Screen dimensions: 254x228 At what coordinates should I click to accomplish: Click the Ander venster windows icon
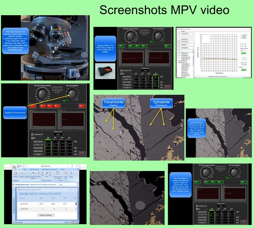coord(66,174)
